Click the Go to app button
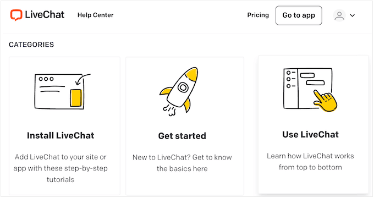The height and width of the screenshot is (198, 374). pyautogui.click(x=299, y=15)
